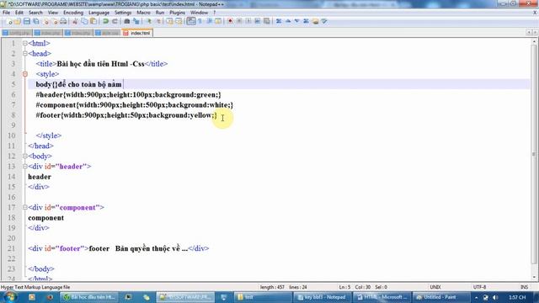This screenshot has width=539, height=303.
Task: Click Run Macro Multiple Times icon
Action: pos(258,21)
